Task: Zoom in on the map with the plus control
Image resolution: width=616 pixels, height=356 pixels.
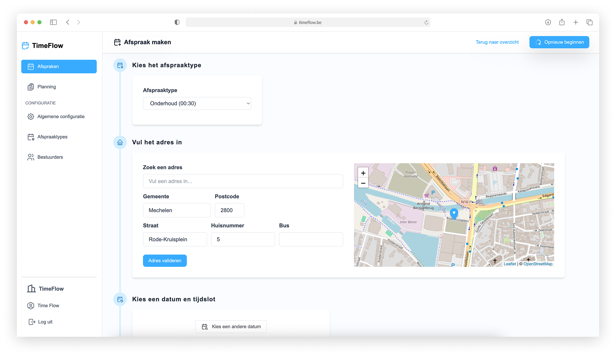Action: pos(363,173)
